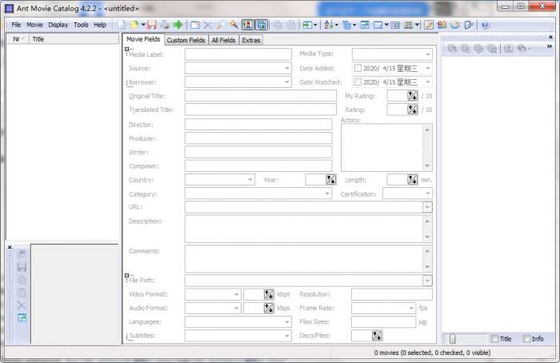Click the Original Title input field
Screen dimensions: 560x363
(260, 96)
